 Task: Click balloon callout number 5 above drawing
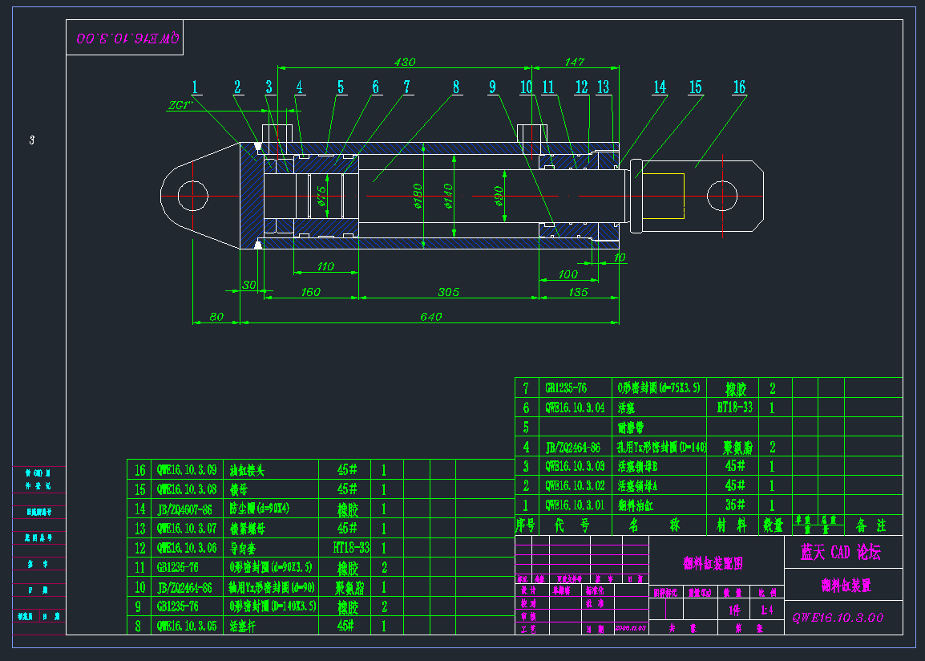341,87
